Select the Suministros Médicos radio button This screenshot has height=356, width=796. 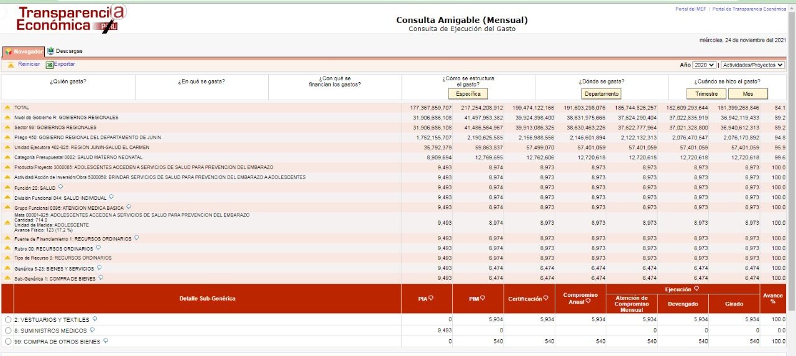[x=8, y=330]
